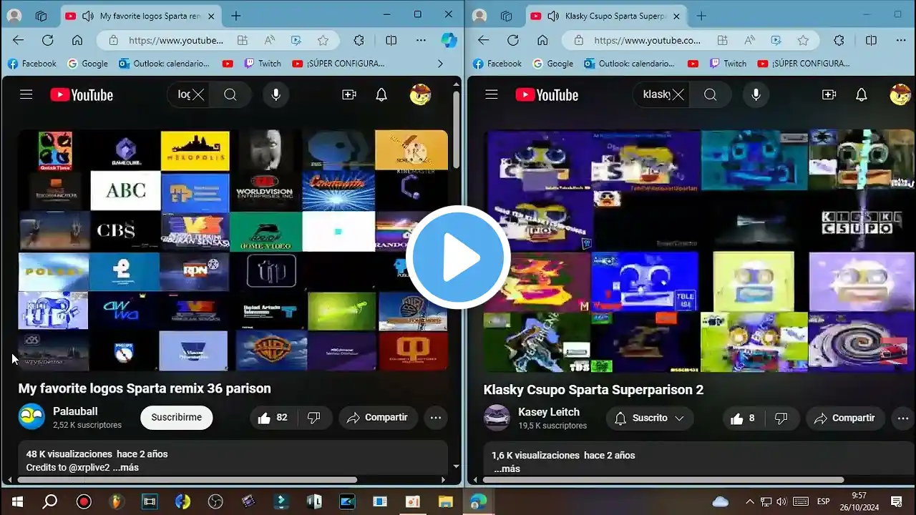
Task: Add left page to favorites star
Action: (x=323, y=41)
